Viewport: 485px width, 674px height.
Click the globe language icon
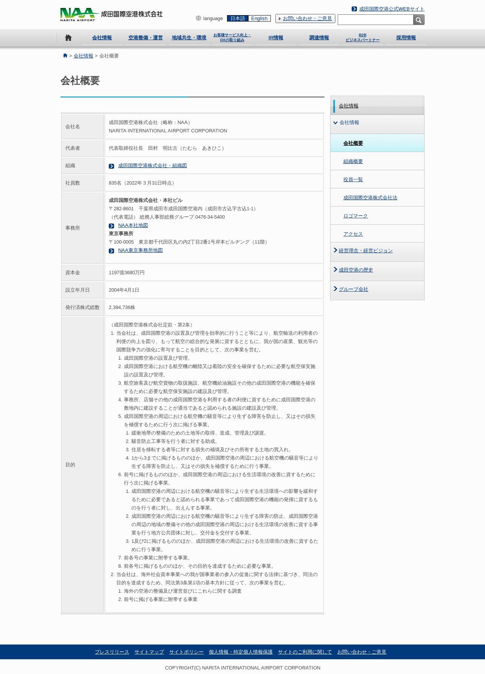(198, 18)
